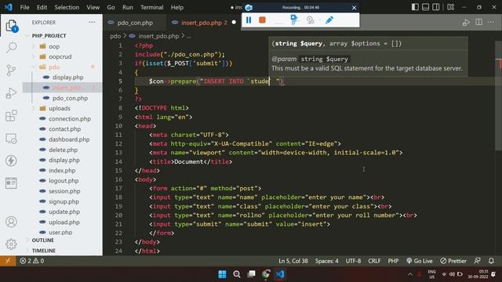This screenshot has width=502, height=282.
Task: Start Go Live server
Action: pyautogui.click(x=420, y=261)
